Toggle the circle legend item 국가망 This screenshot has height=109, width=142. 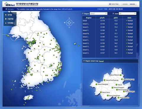pyautogui.click(x=9, y=15)
